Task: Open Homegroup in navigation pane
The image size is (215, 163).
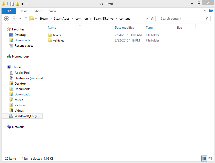Action: pos(20,56)
